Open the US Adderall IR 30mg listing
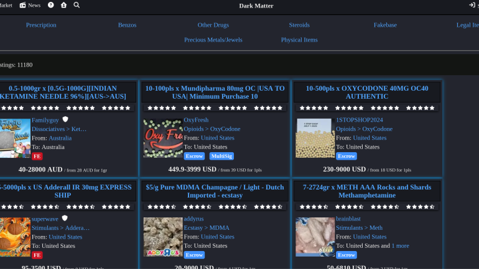This screenshot has height=269, width=479. click(63, 191)
